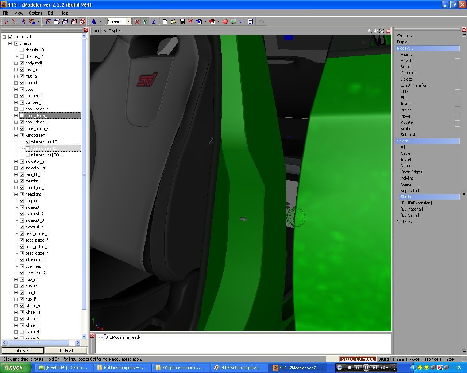Toggle the windscreen_L0 checkbox
This screenshot has height=373, width=467.
click(28, 142)
